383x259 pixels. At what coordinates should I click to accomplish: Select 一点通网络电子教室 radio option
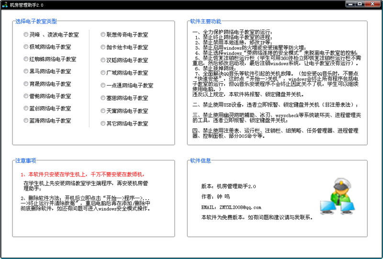tap(103, 86)
